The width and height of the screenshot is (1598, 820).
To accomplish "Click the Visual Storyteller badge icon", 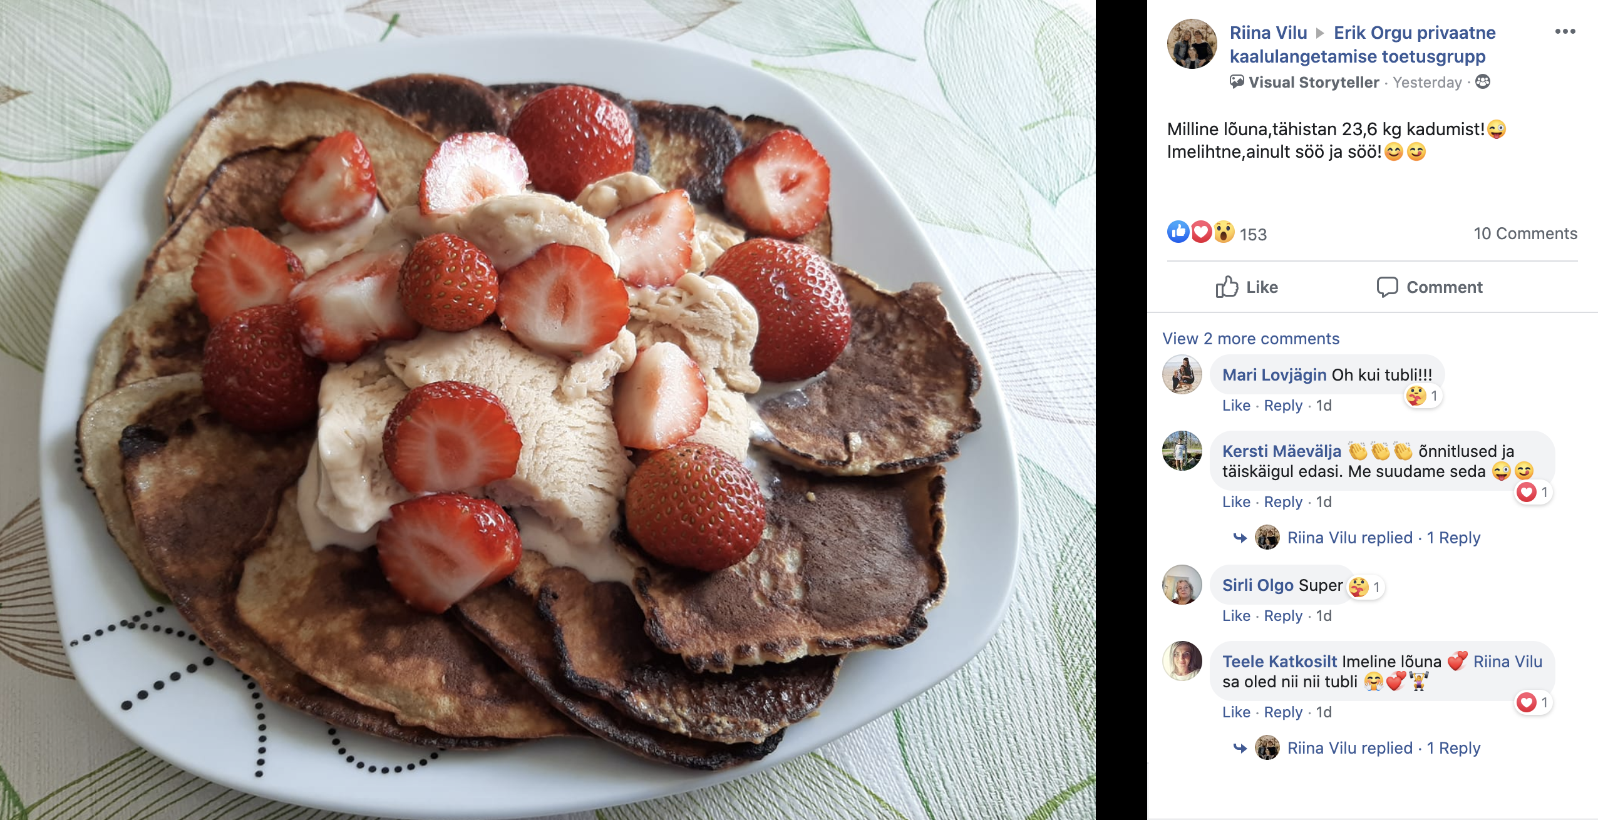I will [1237, 81].
